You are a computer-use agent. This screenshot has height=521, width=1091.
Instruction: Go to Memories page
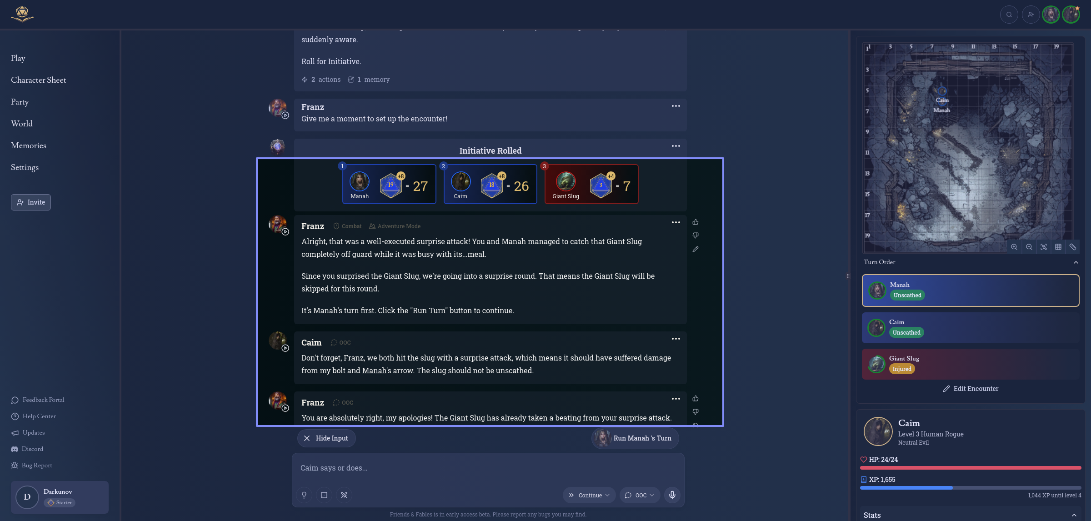pos(29,145)
